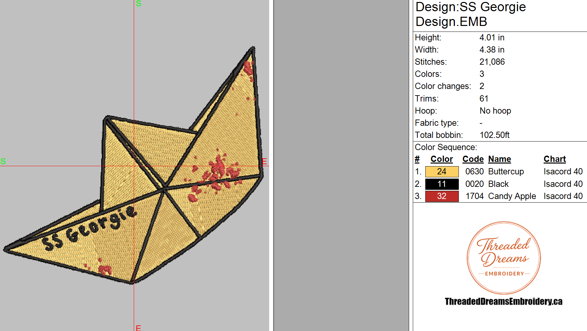
Task: Click the 'Isacord 40' chart in Black row
Action: click(563, 184)
